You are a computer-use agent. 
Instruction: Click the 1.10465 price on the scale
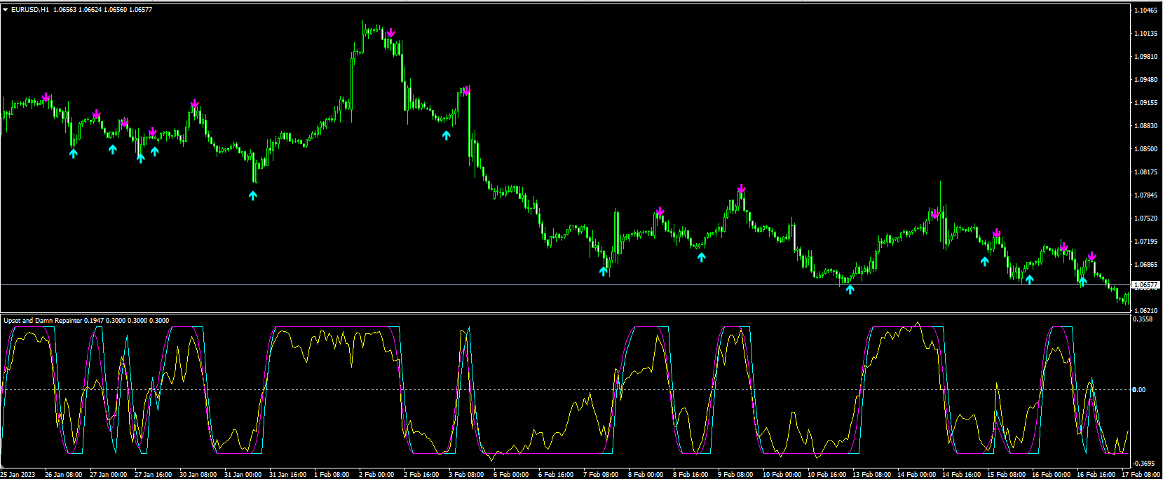(1145, 11)
